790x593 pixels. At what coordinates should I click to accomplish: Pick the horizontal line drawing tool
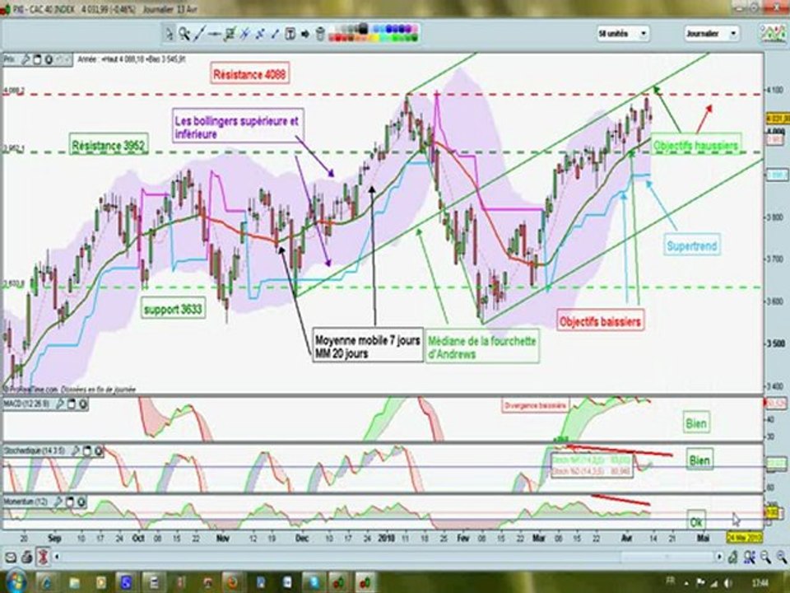tap(215, 34)
